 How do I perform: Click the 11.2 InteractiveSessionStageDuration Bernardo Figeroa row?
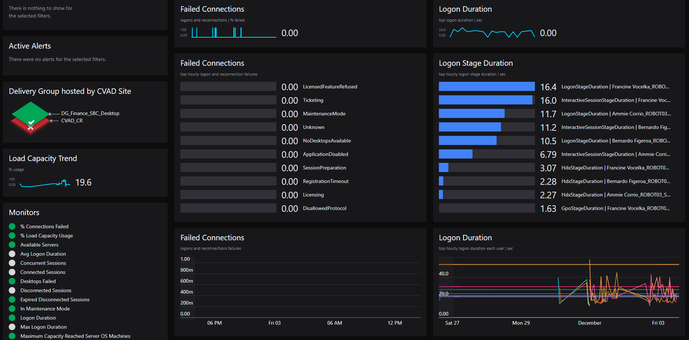[555, 127]
